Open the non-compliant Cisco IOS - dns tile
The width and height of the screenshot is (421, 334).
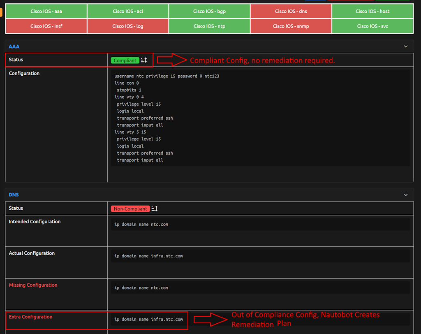click(291, 11)
